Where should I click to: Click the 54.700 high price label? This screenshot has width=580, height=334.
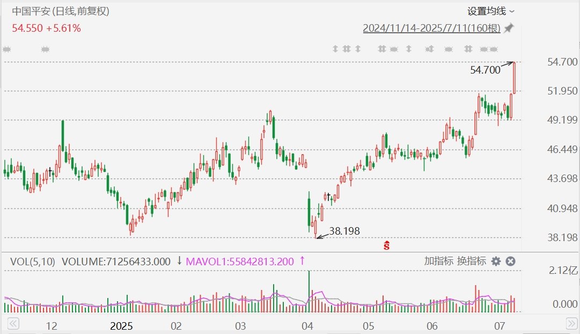485,70
